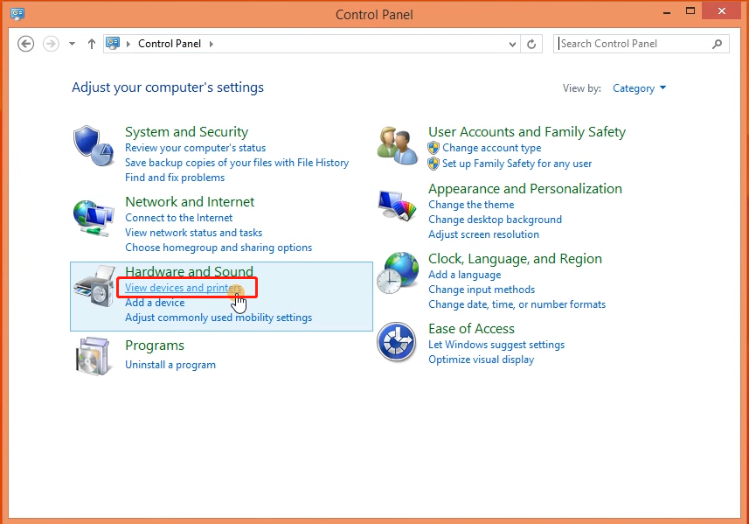Select Add a device link
Screen dimensions: 749x524
(x=155, y=303)
